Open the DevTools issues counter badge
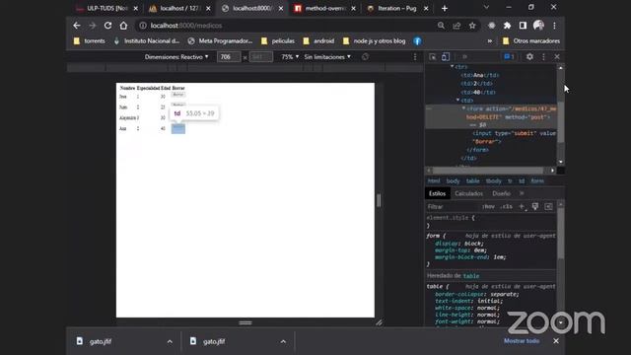Screen dimensions: 631x355 (509, 57)
